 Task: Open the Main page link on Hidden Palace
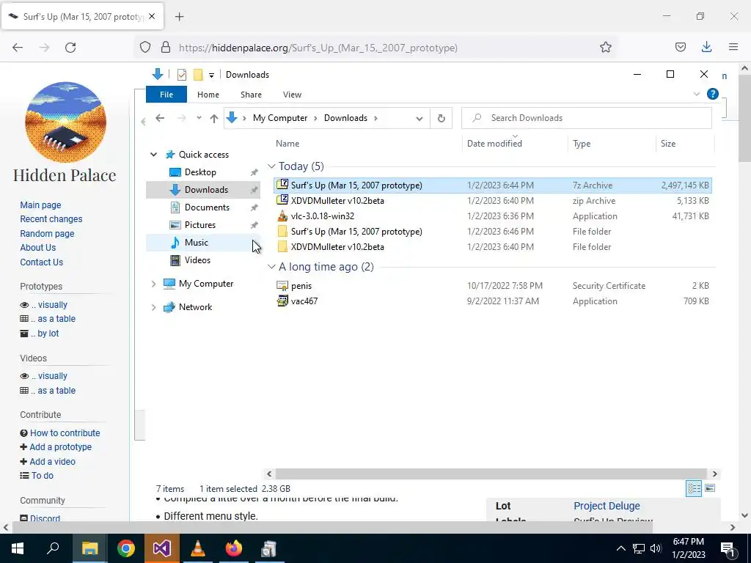point(40,205)
